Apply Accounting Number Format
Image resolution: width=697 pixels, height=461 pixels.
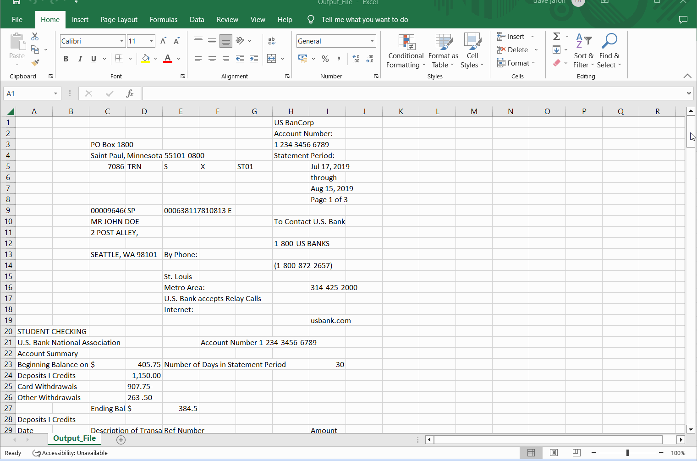click(302, 59)
